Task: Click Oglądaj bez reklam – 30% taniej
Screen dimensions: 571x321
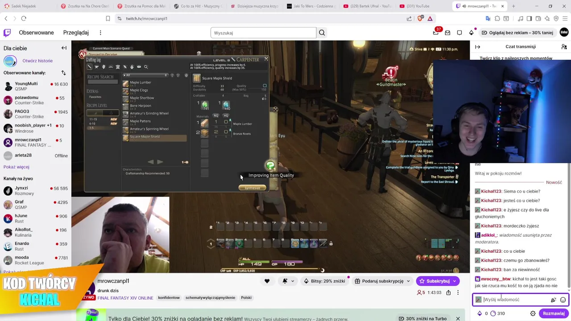Action: click(x=517, y=33)
